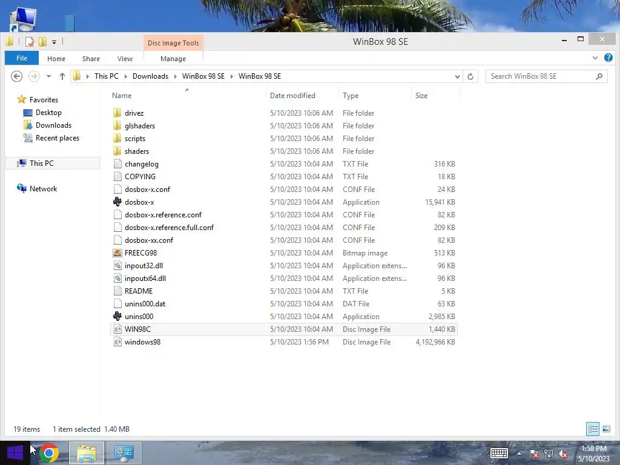
Task: Click the taskbar clock and date
Action: pyautogui.click(x=593, y=453)
